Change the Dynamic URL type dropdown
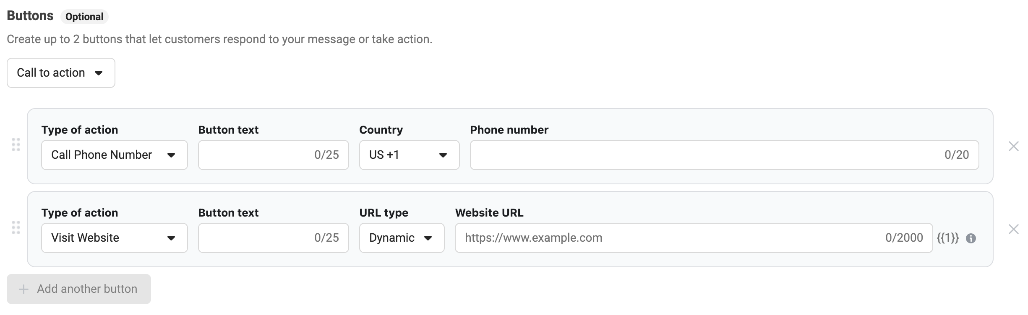This screenshot has height=315, width=1028. [402, 238]
